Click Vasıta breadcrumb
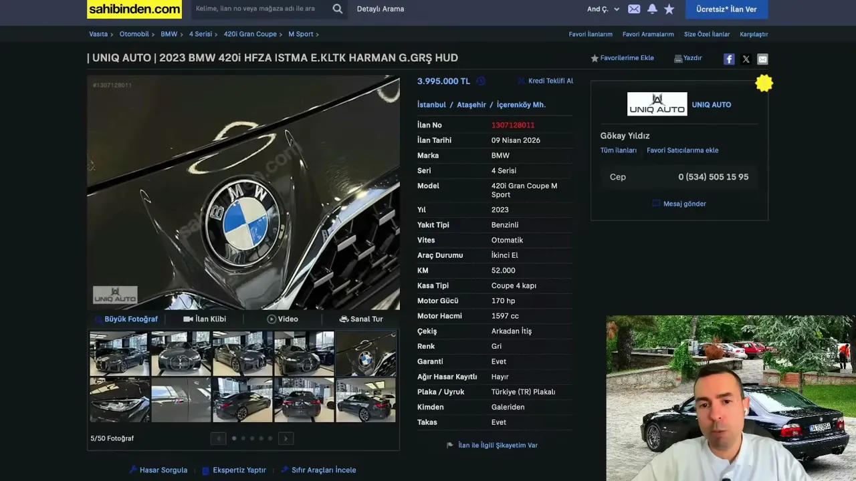 click(x=98, y=34)
